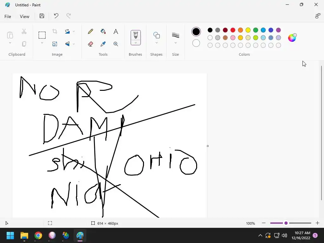Click the zoom in plus button
324x243 pixels.
click(x=317, y=223)
